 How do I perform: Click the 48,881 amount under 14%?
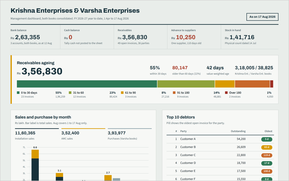point(217,97)
